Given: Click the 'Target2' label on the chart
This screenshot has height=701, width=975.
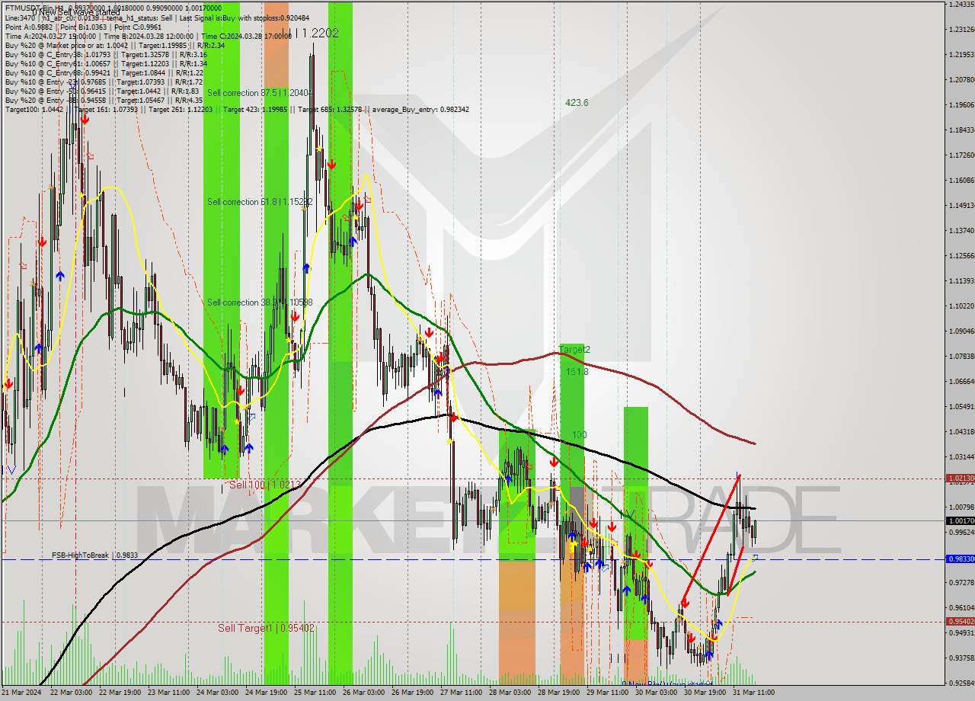Looking at the screenshot, I should (574, 350).
